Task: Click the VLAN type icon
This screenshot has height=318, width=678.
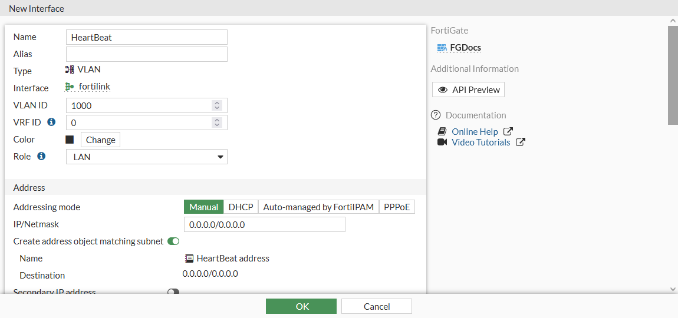Action: pyautogui.click(x=70, y=69)
